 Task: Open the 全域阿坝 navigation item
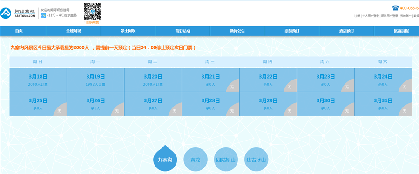(74, 31)
